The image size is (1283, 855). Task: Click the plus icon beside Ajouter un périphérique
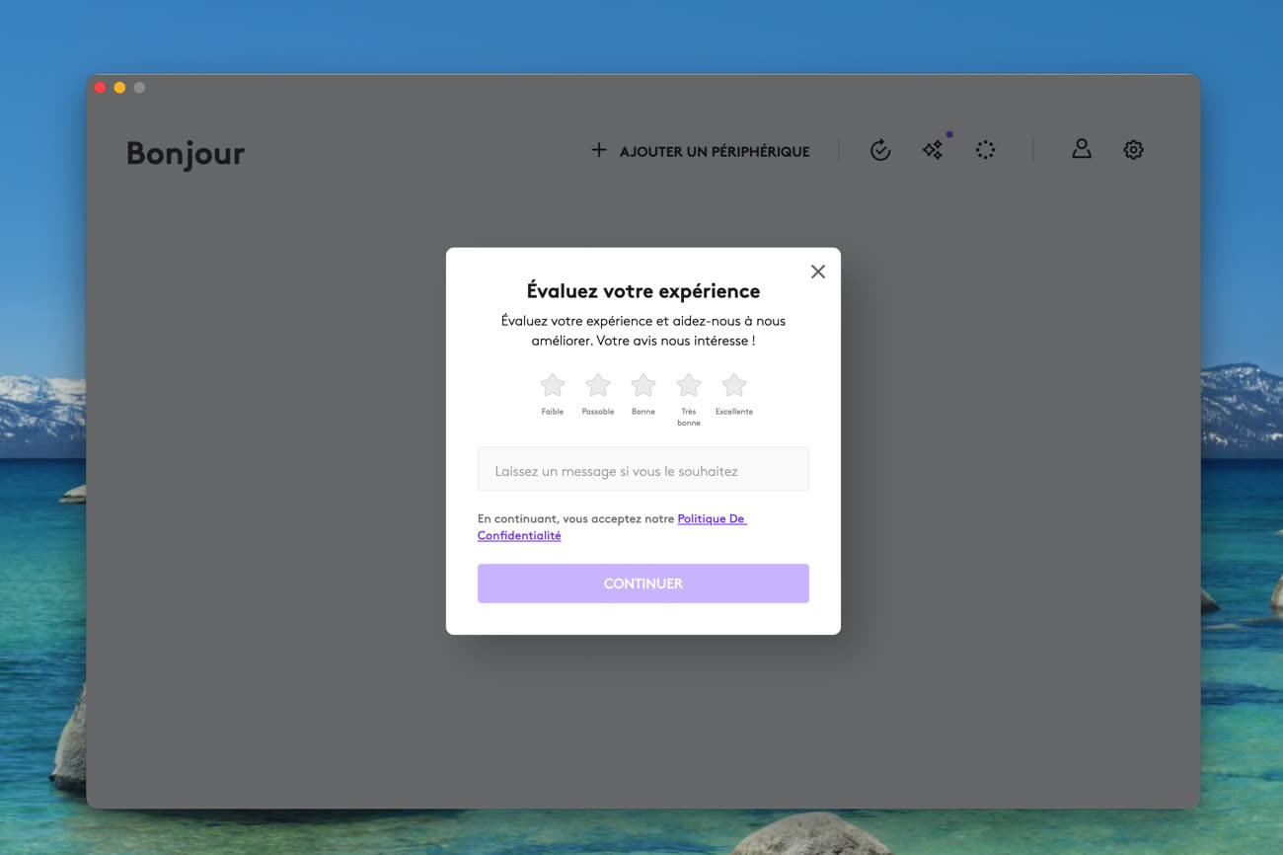coord(598,150)
